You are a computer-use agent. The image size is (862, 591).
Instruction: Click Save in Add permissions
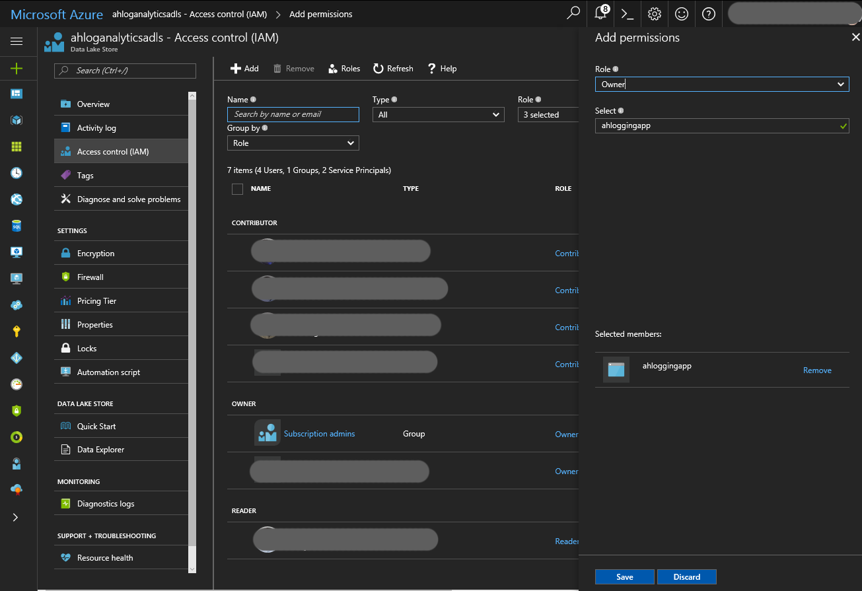[625, 577]
